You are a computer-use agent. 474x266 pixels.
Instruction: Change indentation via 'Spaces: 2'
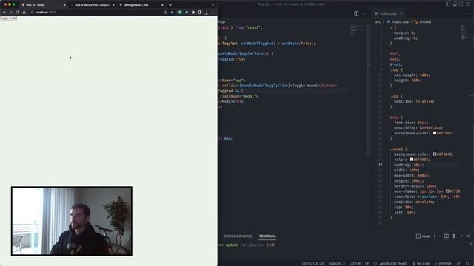click(337, 263)
